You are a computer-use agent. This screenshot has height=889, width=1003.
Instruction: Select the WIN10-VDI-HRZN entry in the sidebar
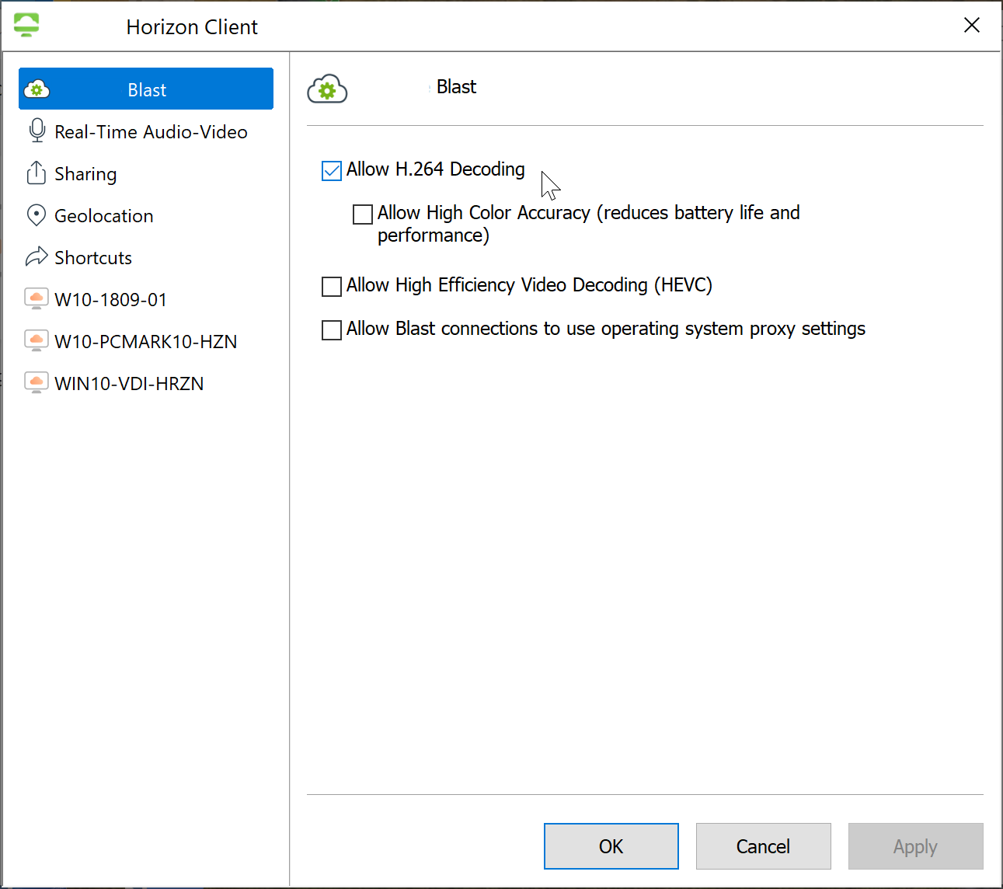(129, 382)
